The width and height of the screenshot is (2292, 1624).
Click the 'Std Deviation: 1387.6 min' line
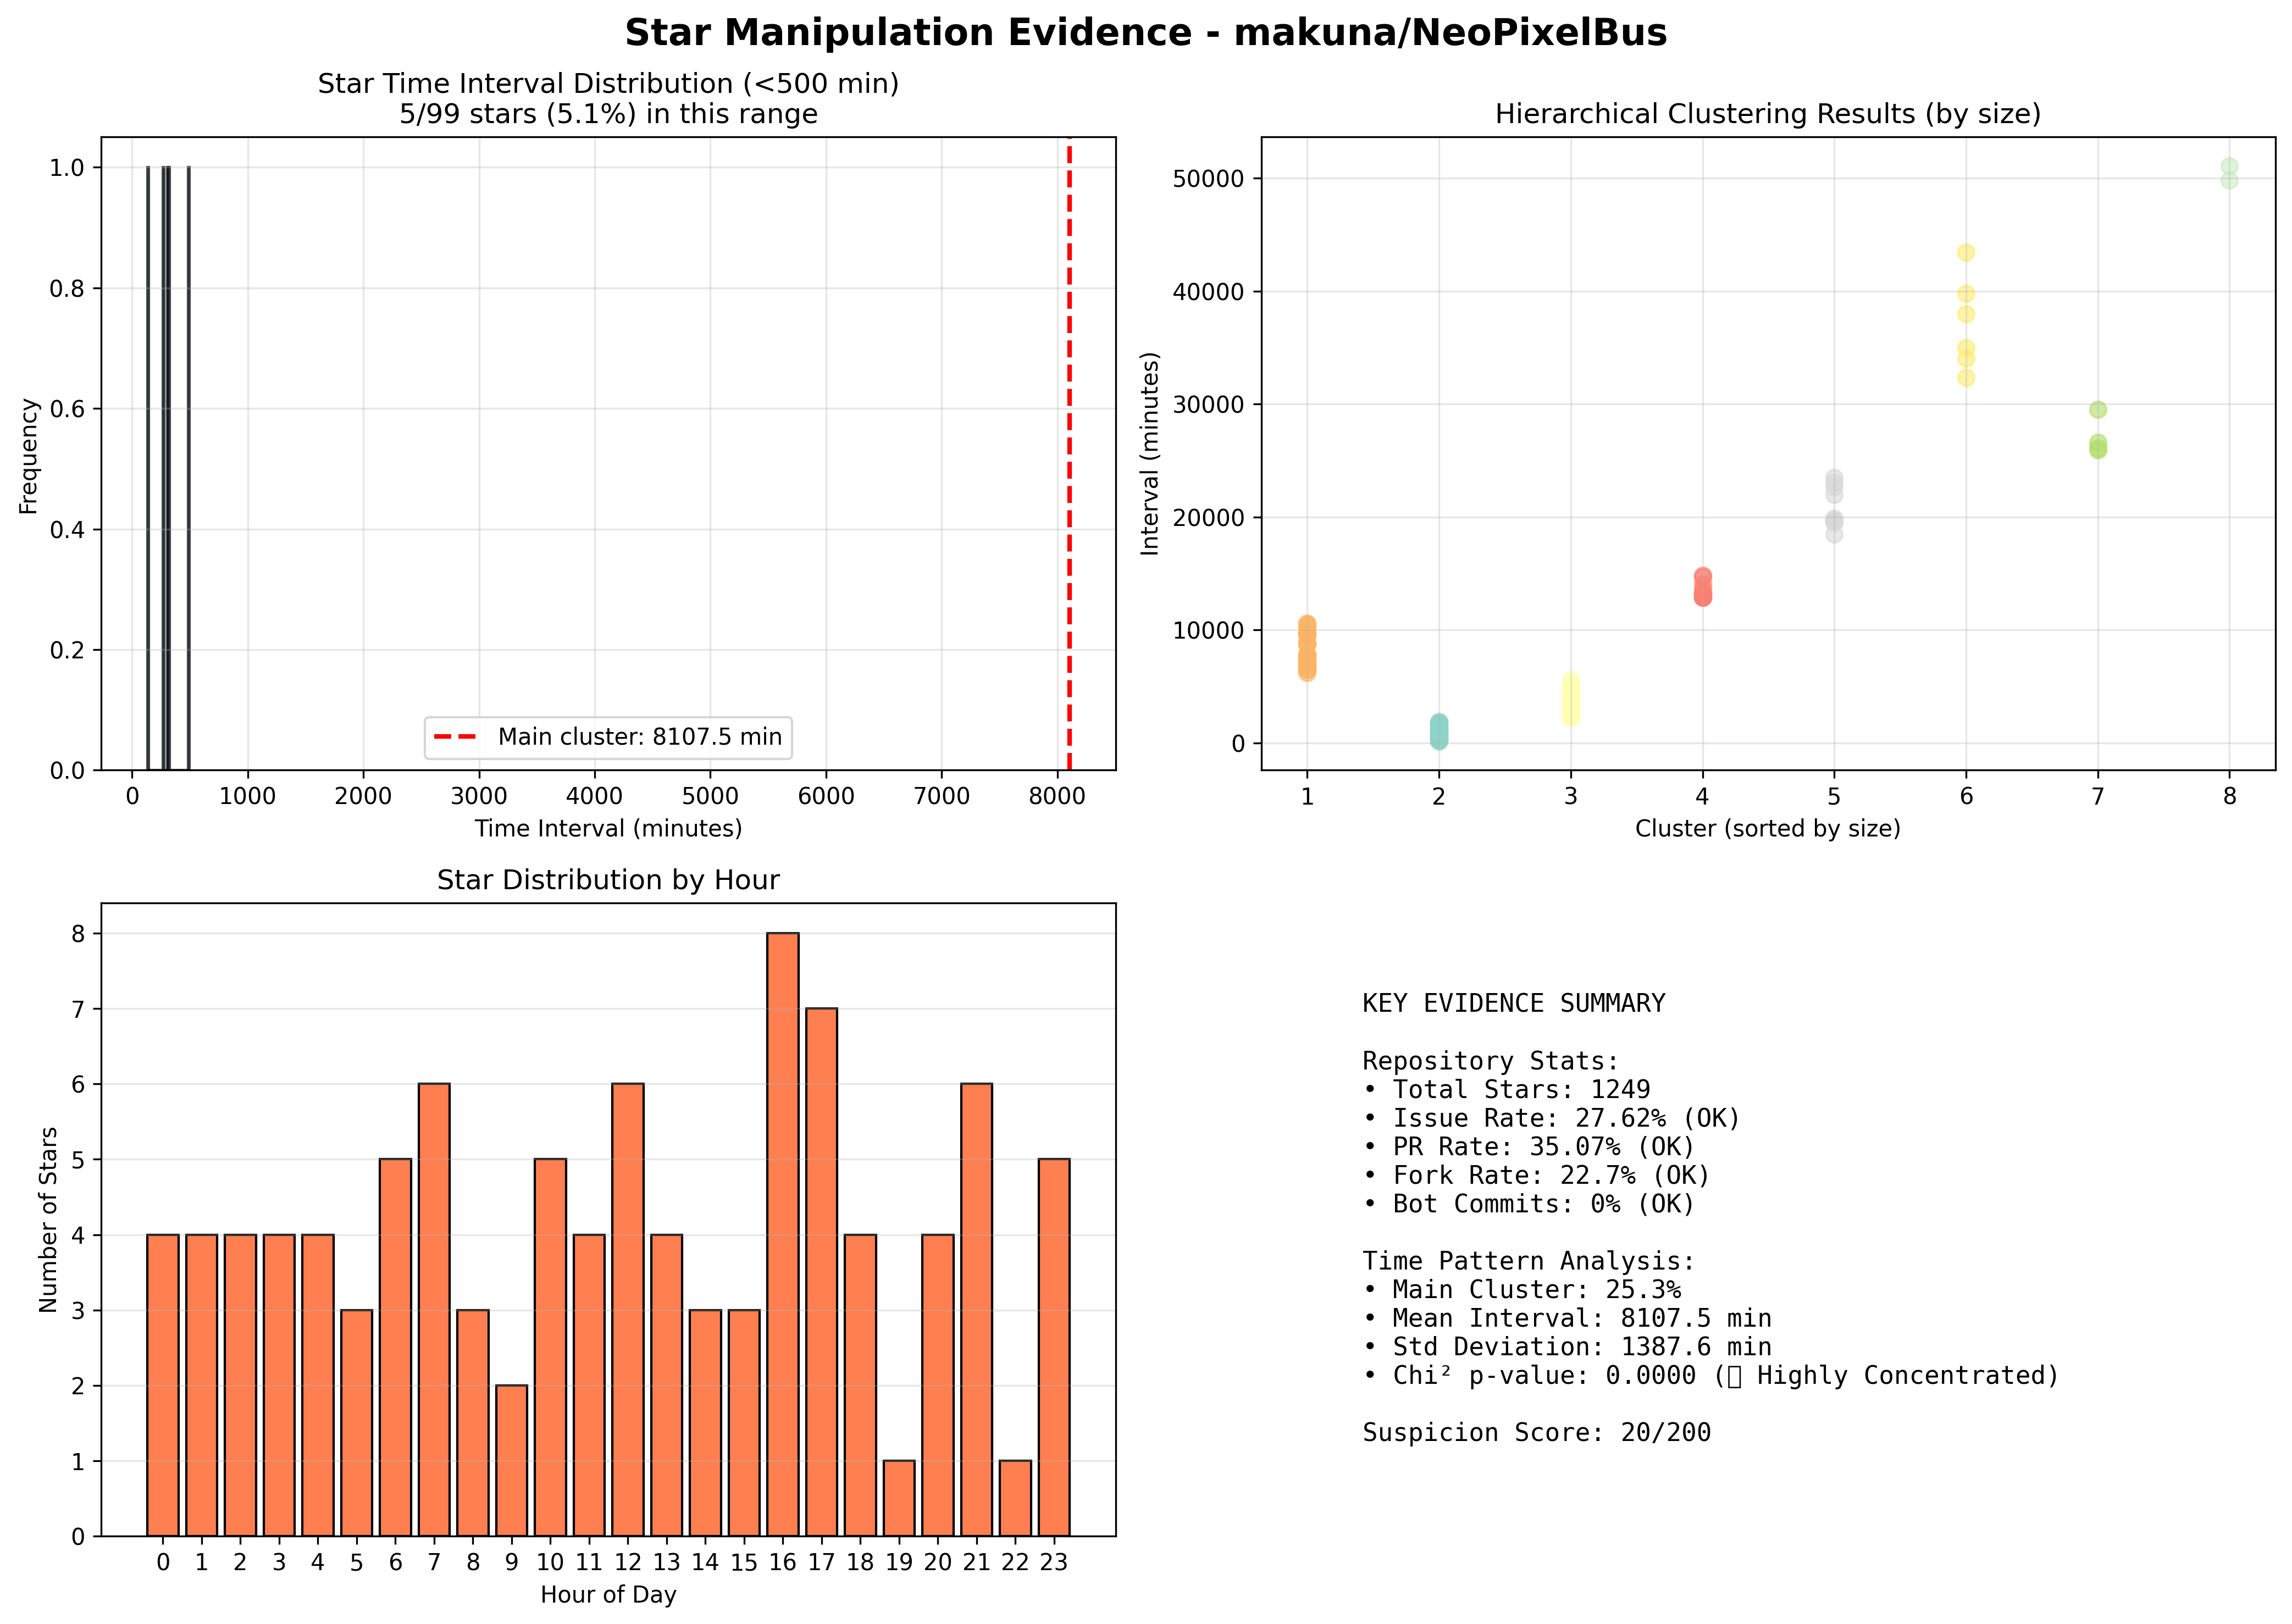[x=1566, y=1347]
